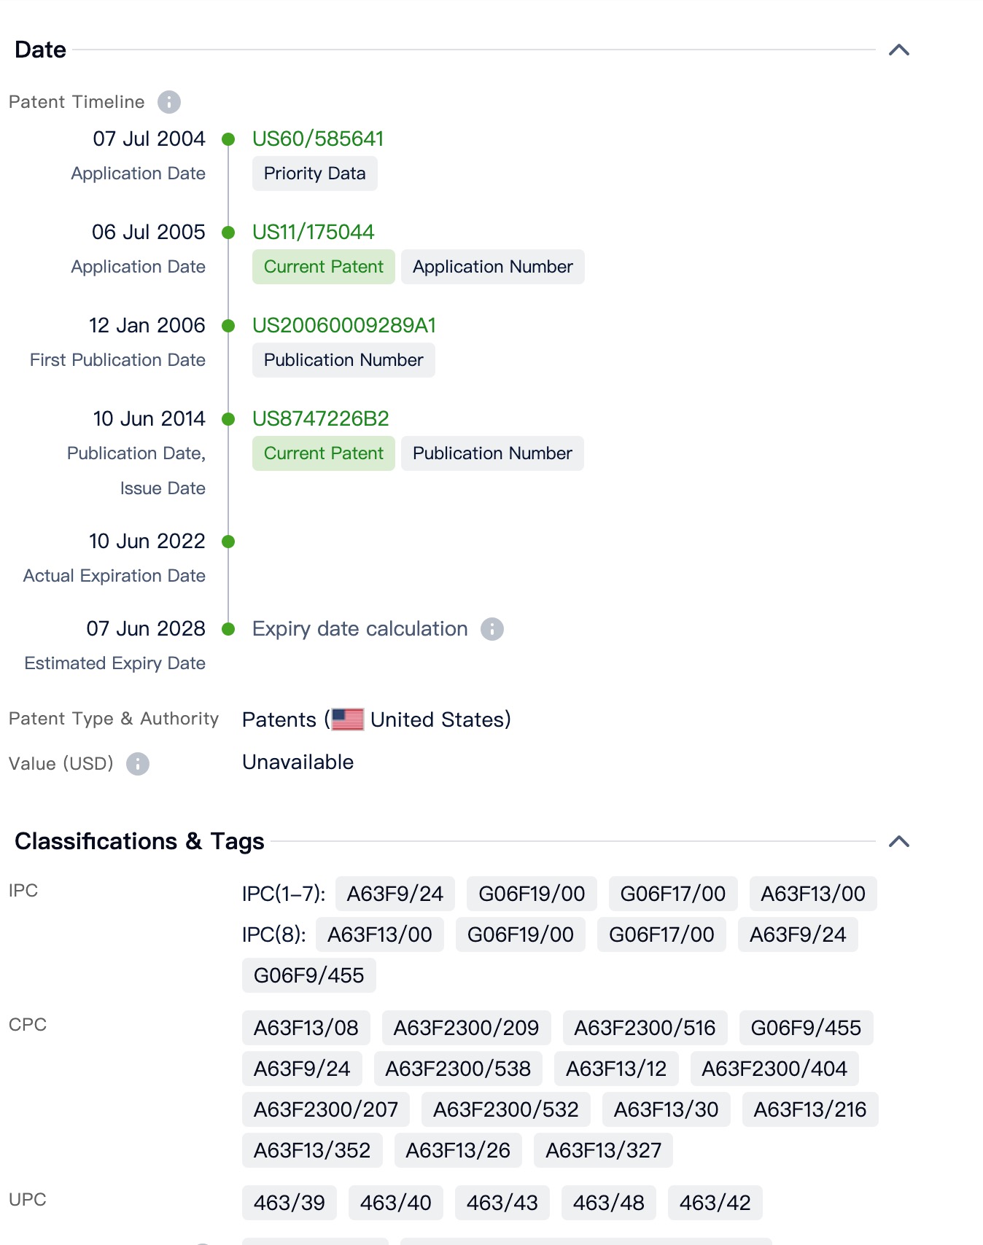Open priority application US60/585641 link
983x1245 pixels.
pos(317,138)
